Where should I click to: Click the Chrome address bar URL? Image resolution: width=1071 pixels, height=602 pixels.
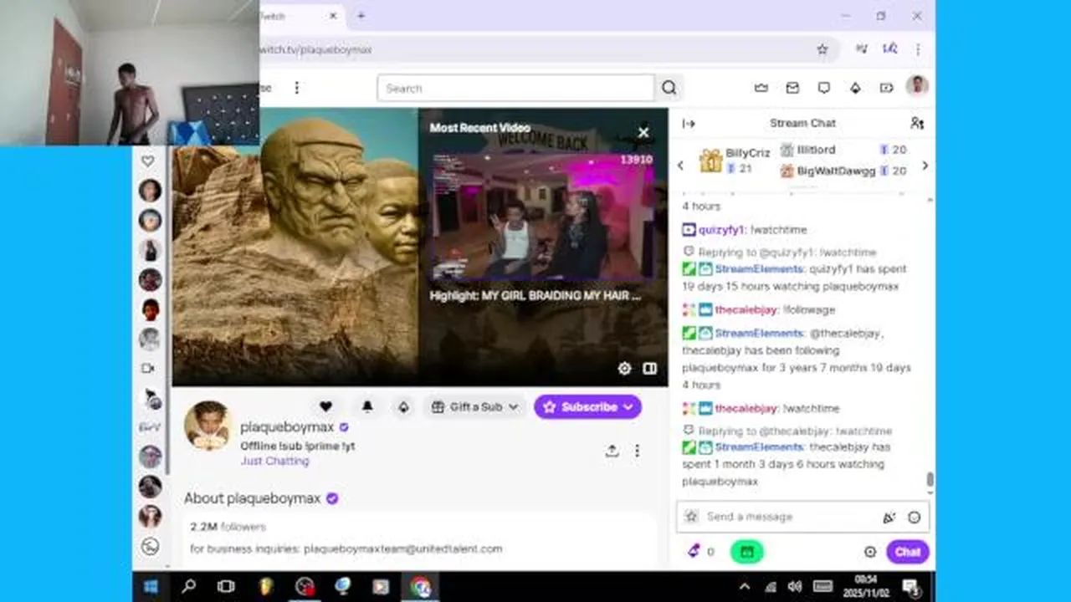pyautogui.click(x=315, y=49)
